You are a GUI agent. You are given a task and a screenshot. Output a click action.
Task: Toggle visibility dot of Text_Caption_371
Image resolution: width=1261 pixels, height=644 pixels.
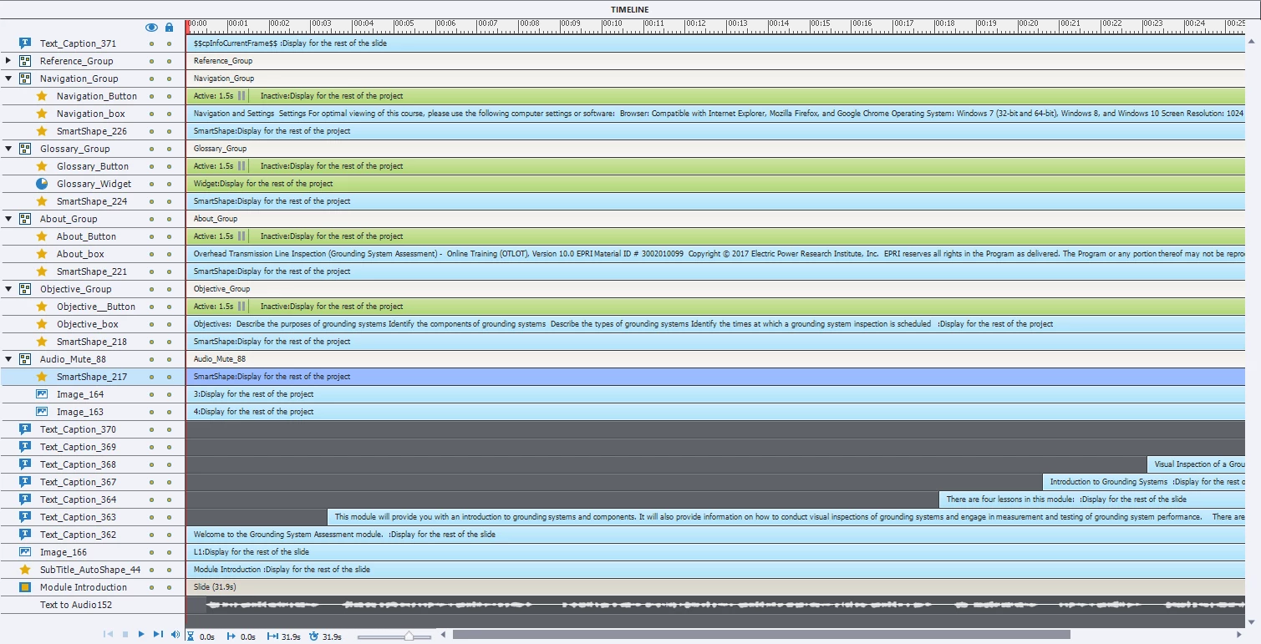(151, 43)
